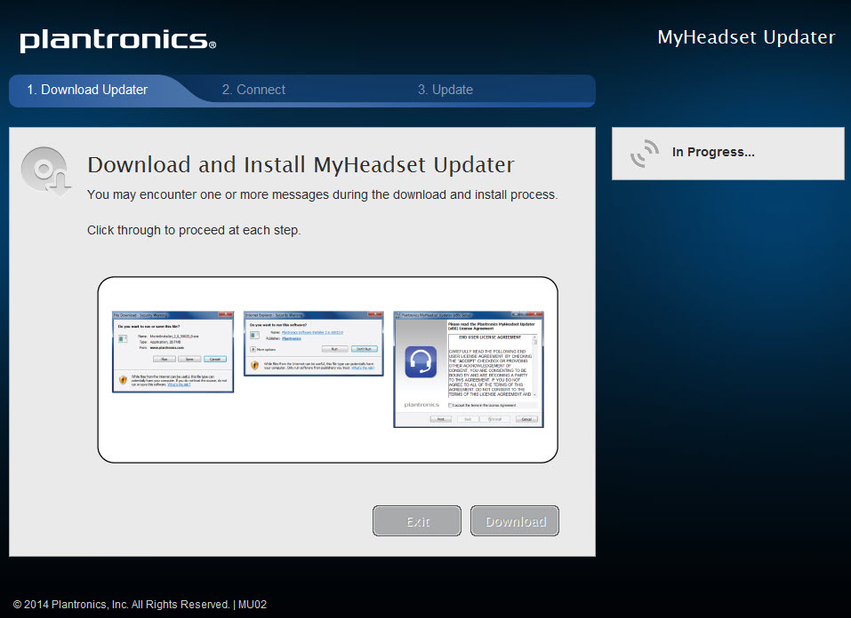Go to the 2. Connect step tab
This screenshot has height=618, width=851.
pos(253,90)
